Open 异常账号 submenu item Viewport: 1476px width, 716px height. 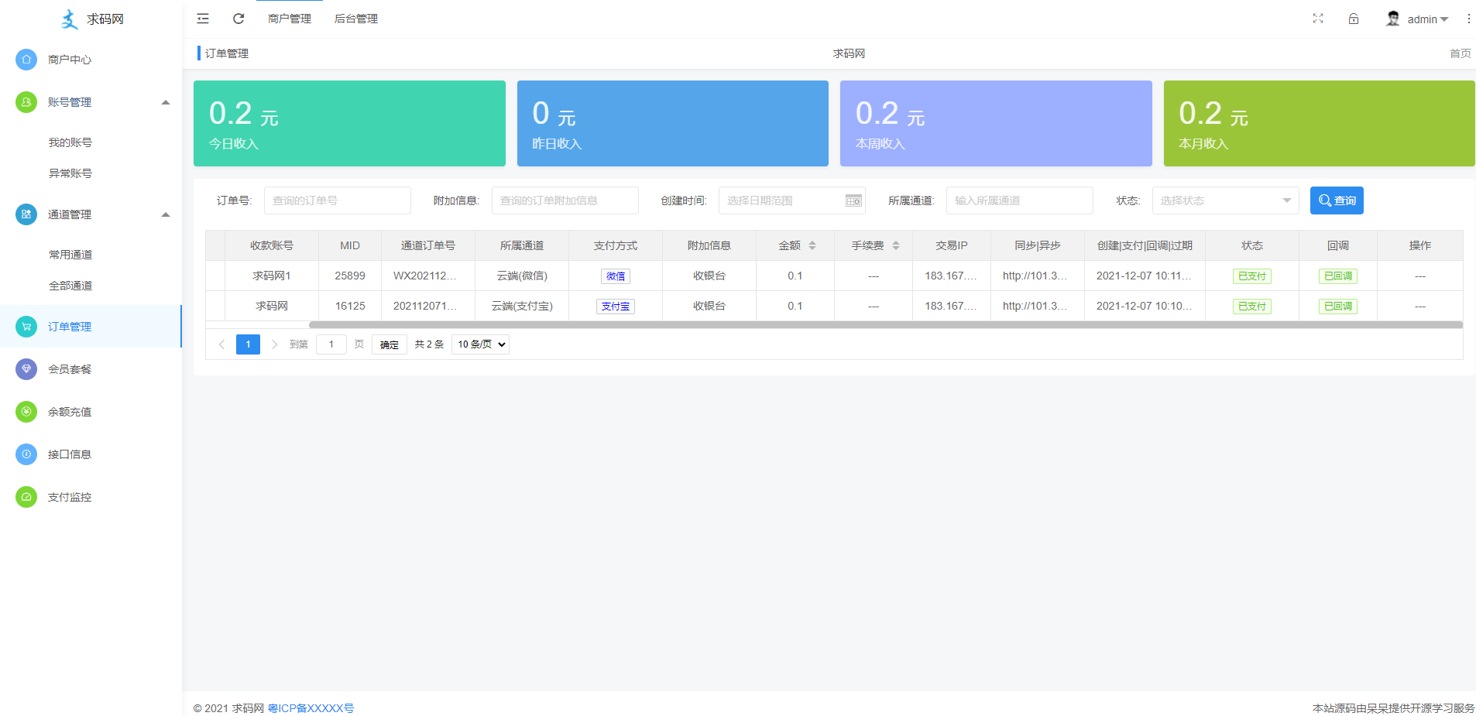pyautogui.click(x=70, y=173)
